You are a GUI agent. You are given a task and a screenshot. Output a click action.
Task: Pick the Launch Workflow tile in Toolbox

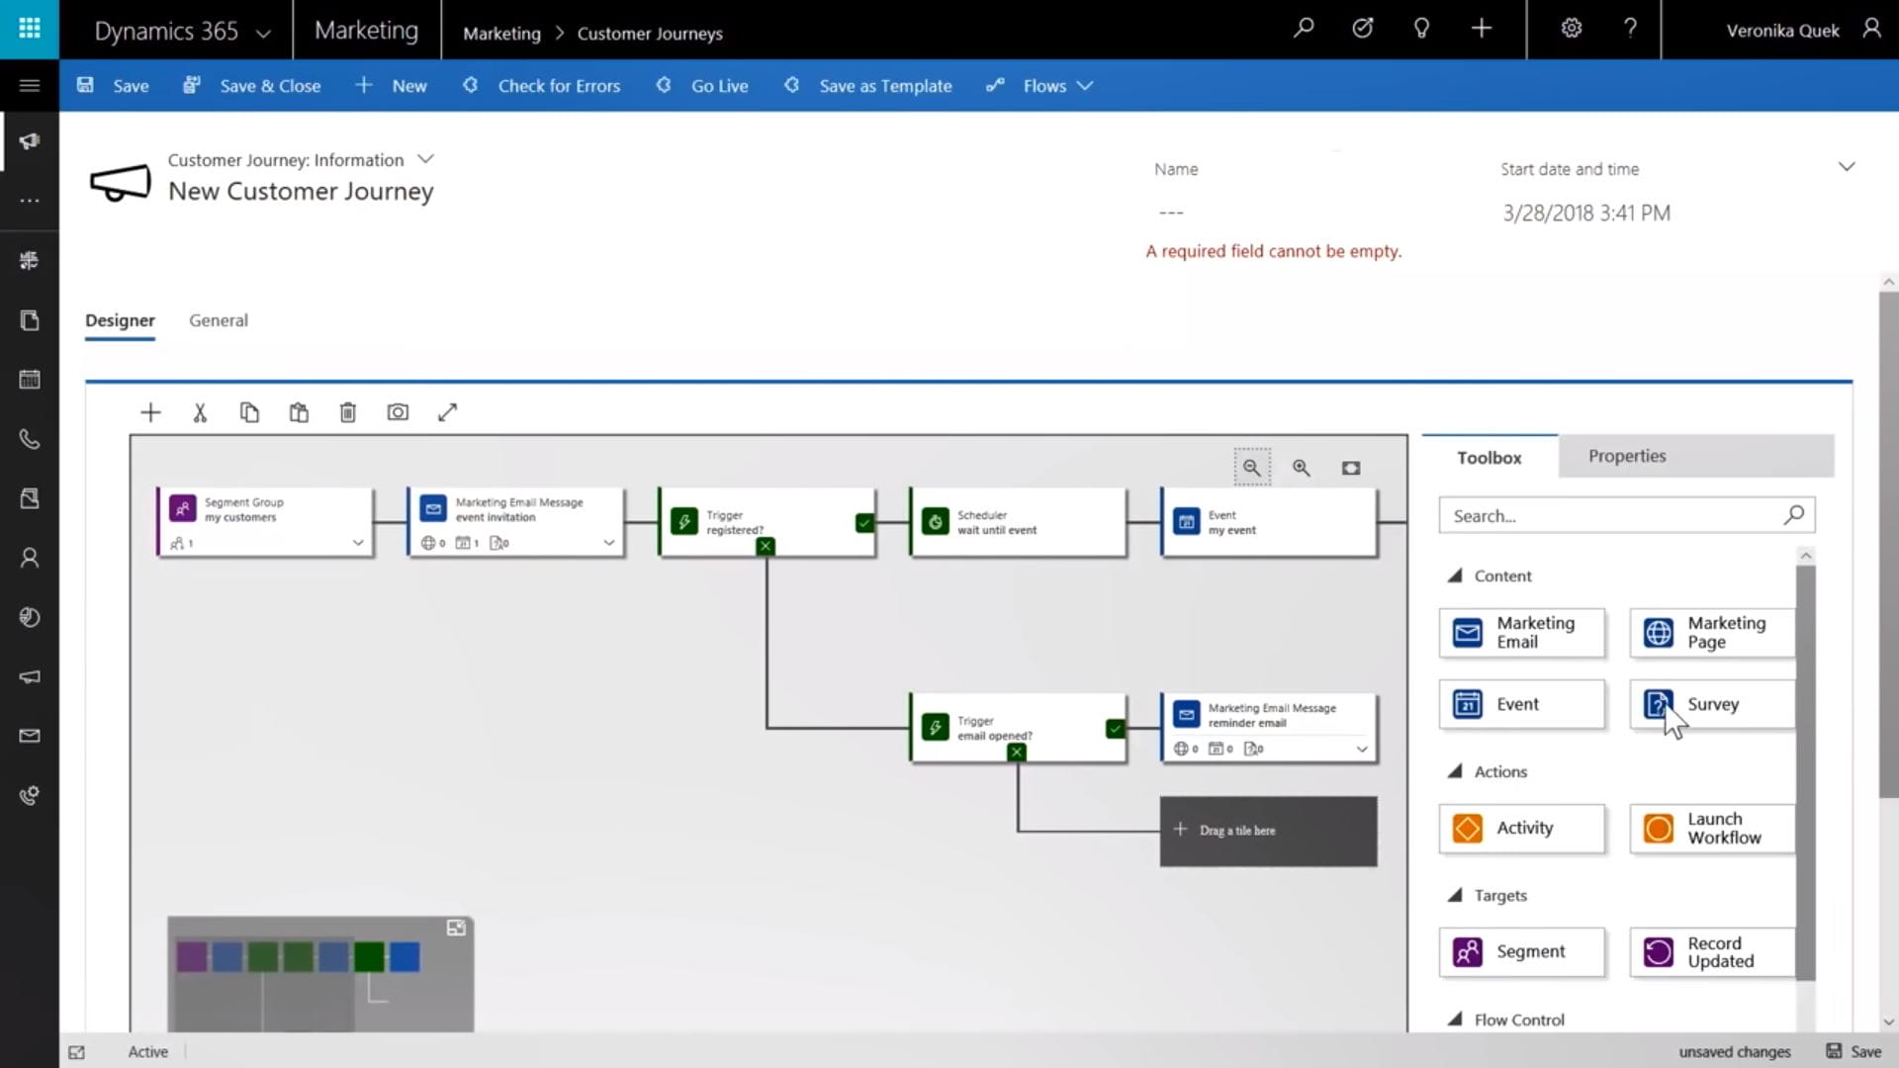click(1712, 829)
